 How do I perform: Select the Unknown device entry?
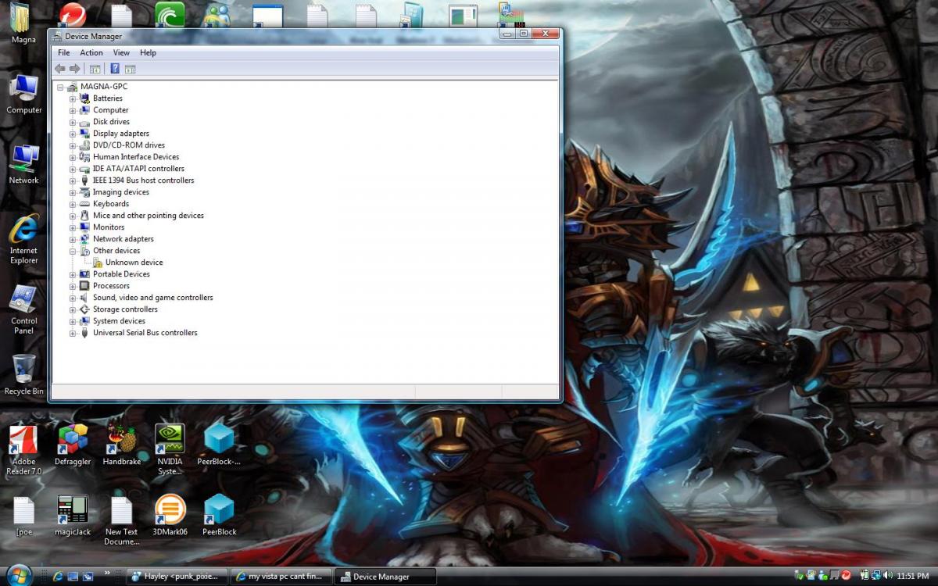[134, 263]
